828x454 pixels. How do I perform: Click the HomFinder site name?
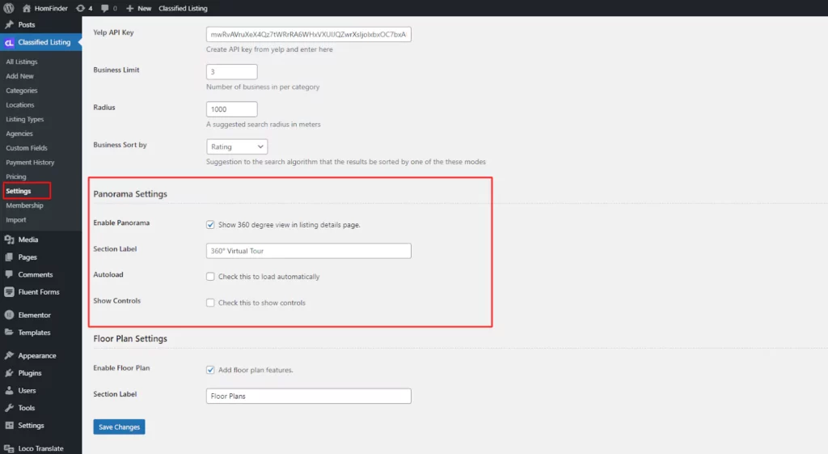point(51,8)
